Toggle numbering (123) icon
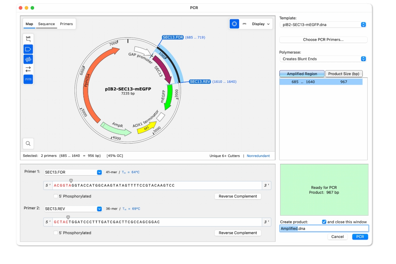This screenshot has width=396, height=264. (28, 79)
